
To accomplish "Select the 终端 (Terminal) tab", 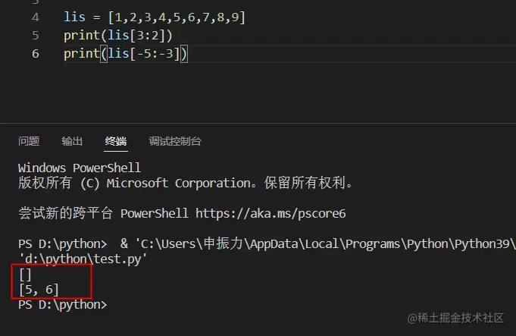I will click(x=116, y=141).
